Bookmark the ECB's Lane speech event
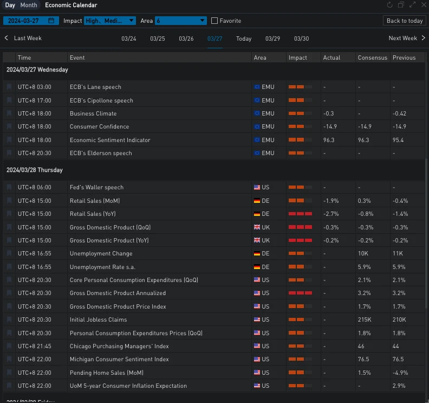 click(9, 87)
